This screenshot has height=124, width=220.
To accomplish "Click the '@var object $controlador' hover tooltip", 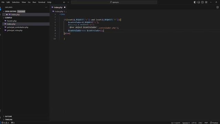I will point(83,27).
